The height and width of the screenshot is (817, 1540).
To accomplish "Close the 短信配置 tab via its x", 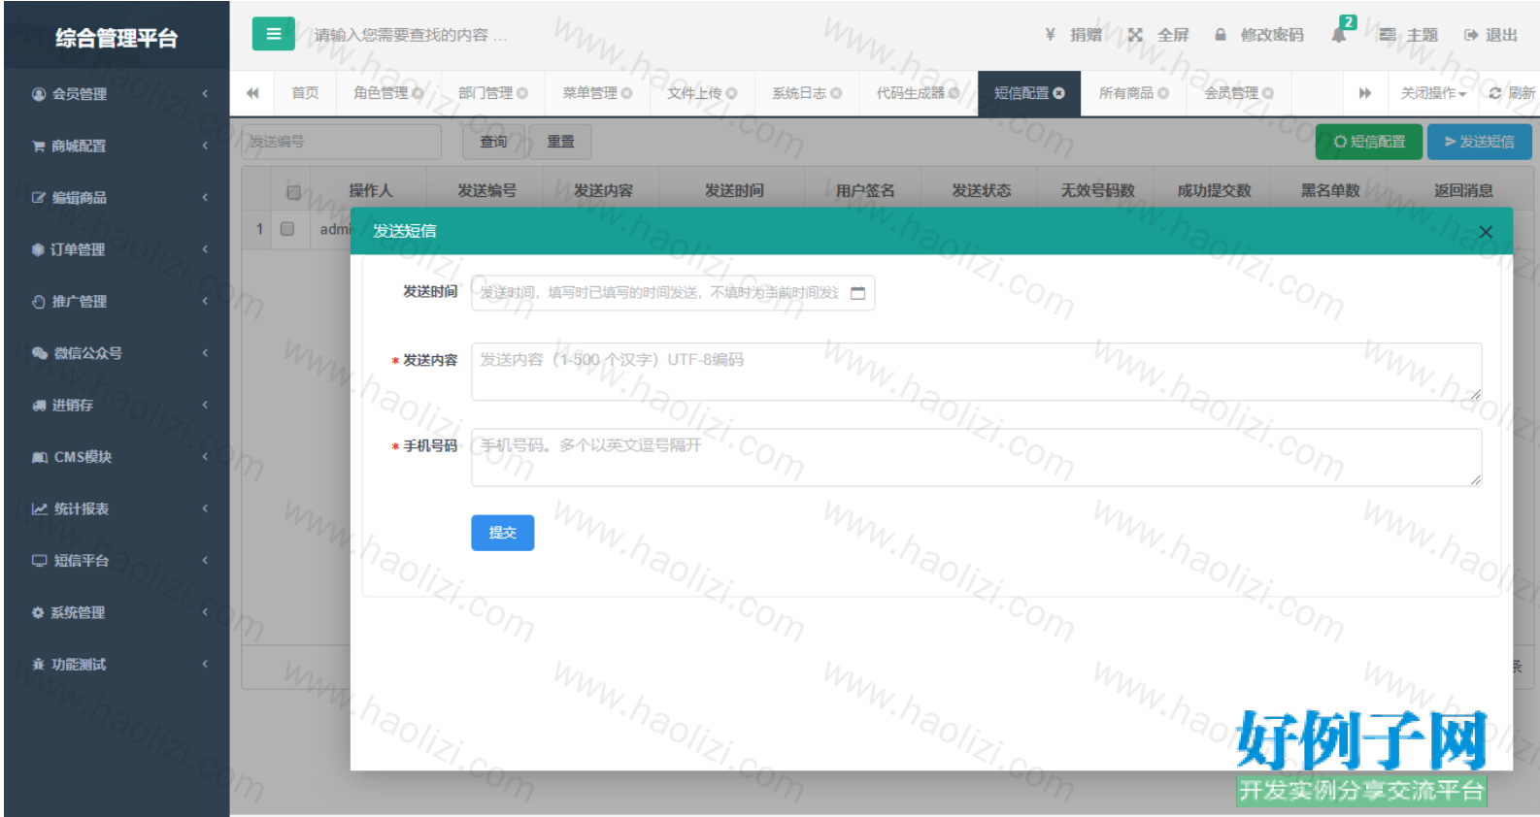I will click(1059, 93).
